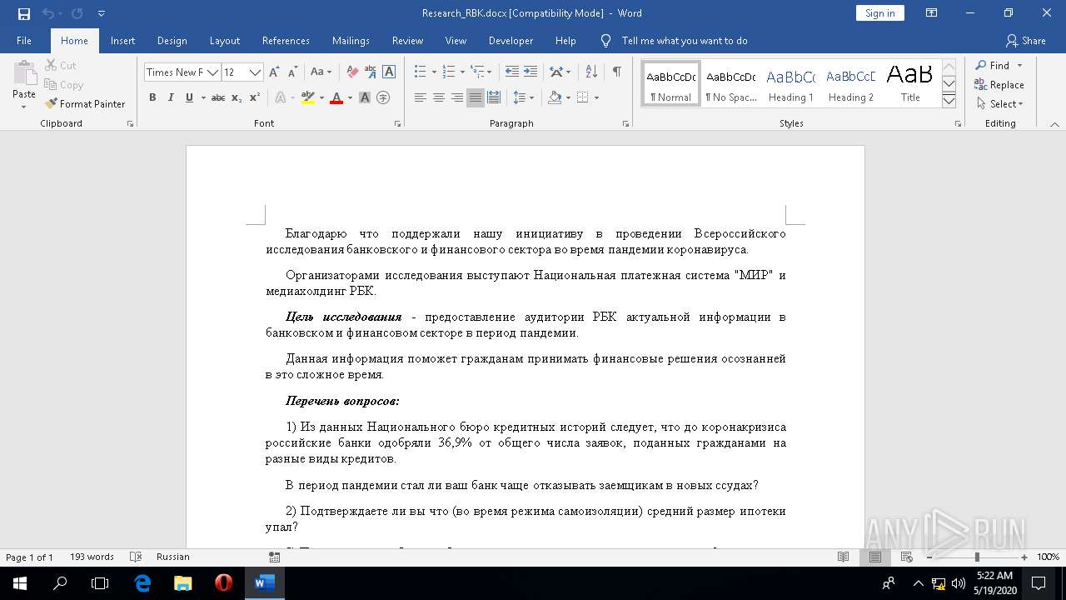Save the document with the floppy disk icon
Screen dimensions: 1066x600
[24, 13]
